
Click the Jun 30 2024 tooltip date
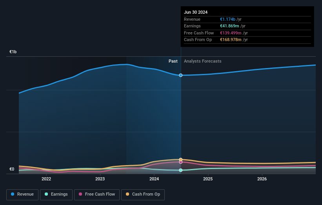[x=196, y=12]
